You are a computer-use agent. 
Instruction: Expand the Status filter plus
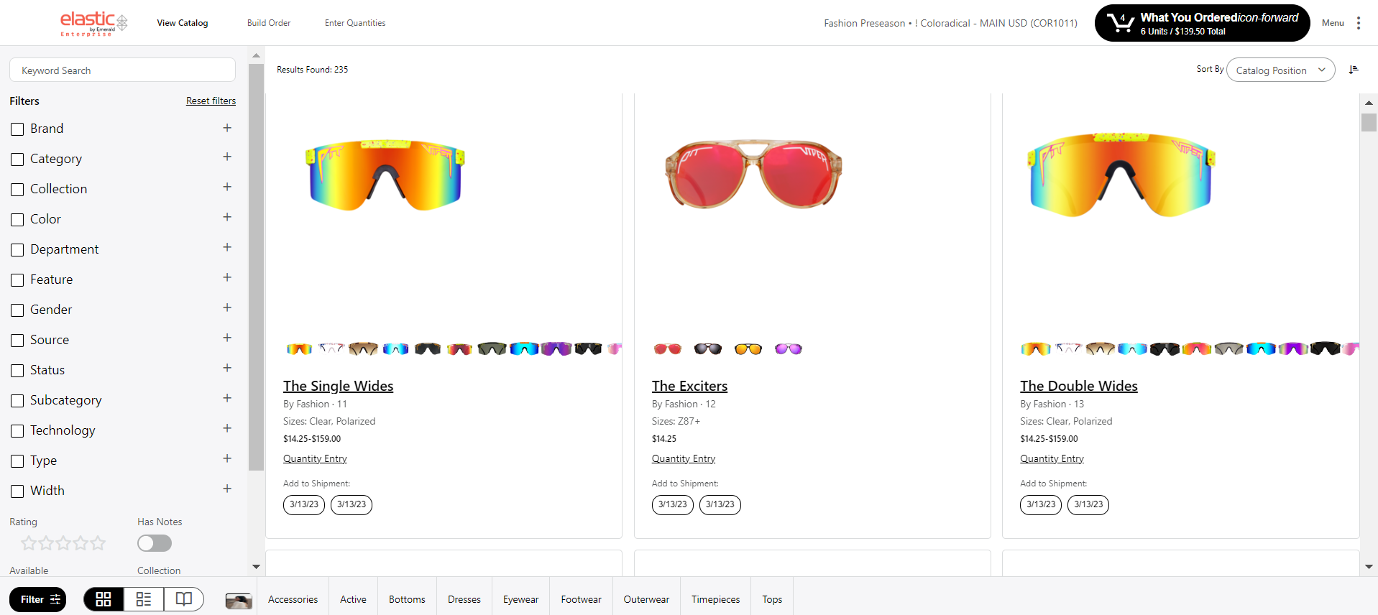227,368
